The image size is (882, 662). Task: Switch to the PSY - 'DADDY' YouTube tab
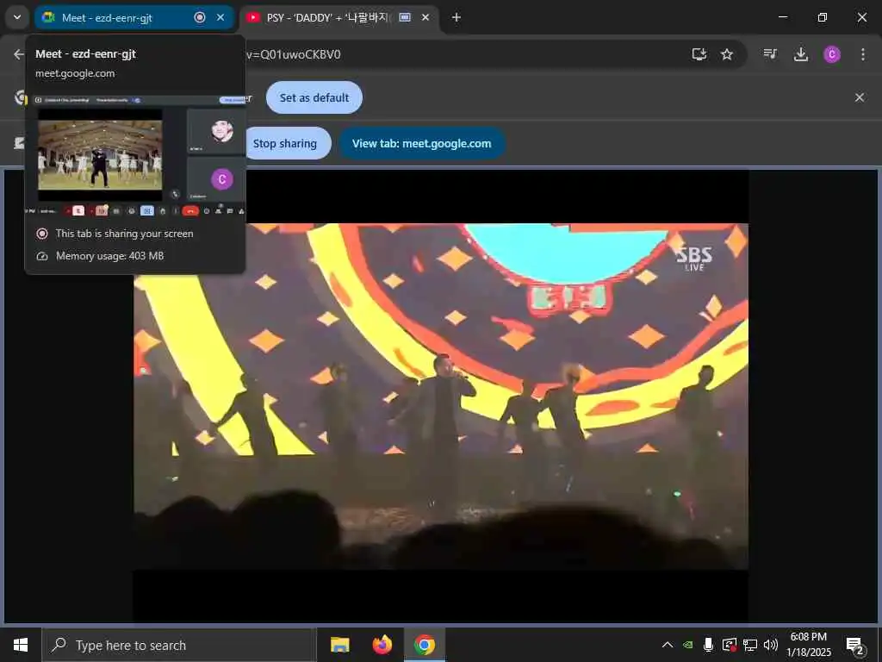[x=338, y=17]
